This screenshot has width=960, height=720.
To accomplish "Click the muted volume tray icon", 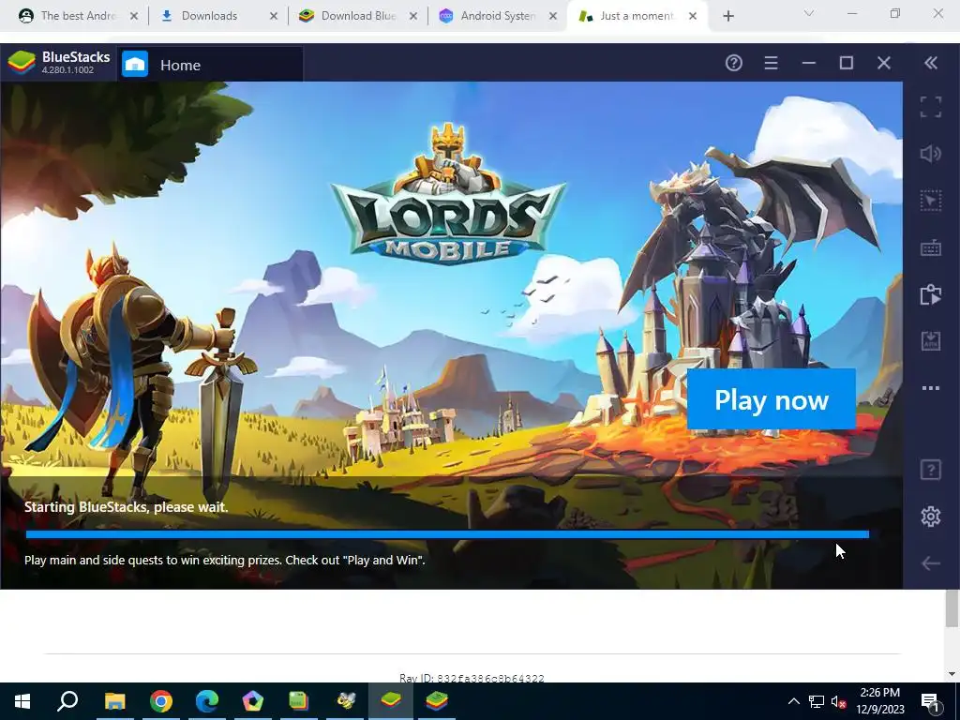I will [838, 701].
